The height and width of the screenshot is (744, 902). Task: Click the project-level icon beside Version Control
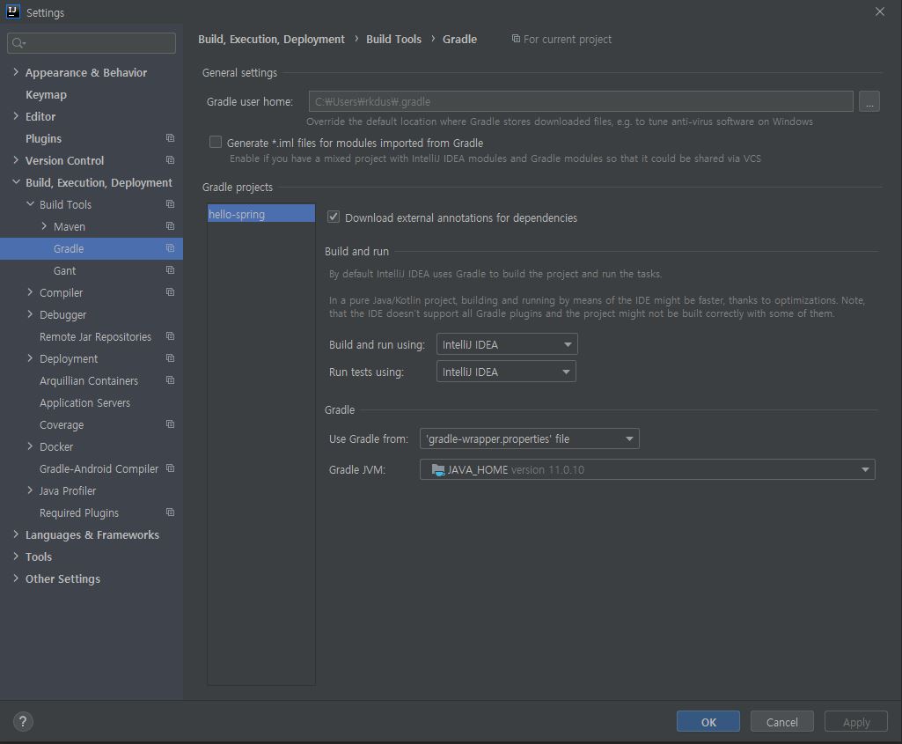tap(171, 160)
